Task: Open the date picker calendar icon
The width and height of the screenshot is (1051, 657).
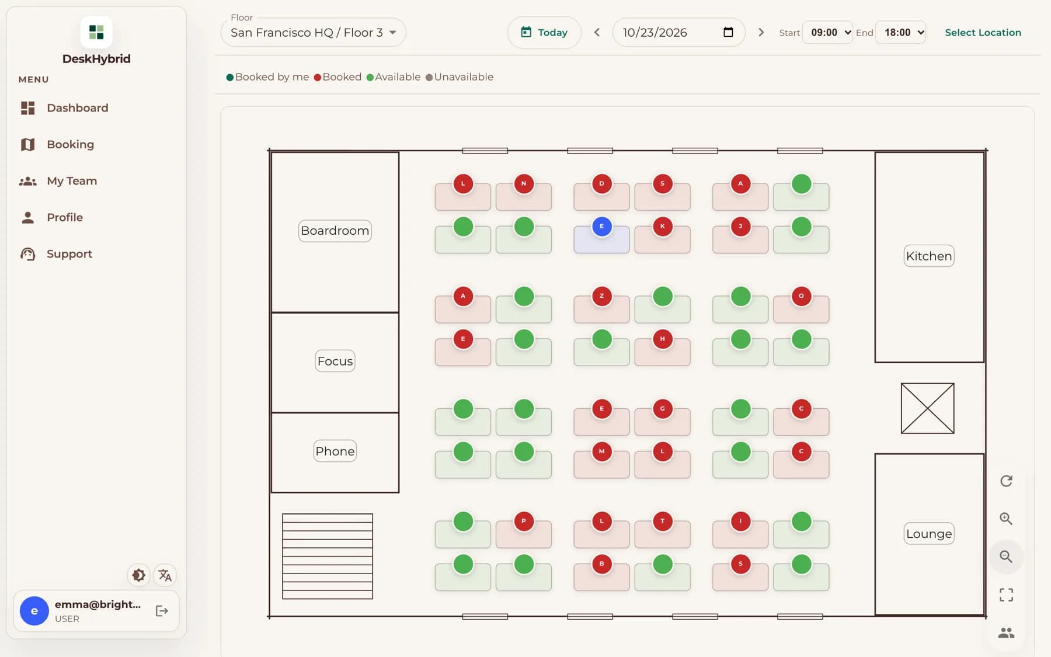Action: (728, 32)
